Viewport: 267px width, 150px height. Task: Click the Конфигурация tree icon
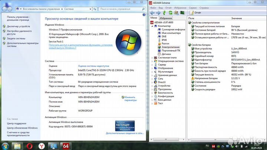pyautogui.click(x=155, y=96)
